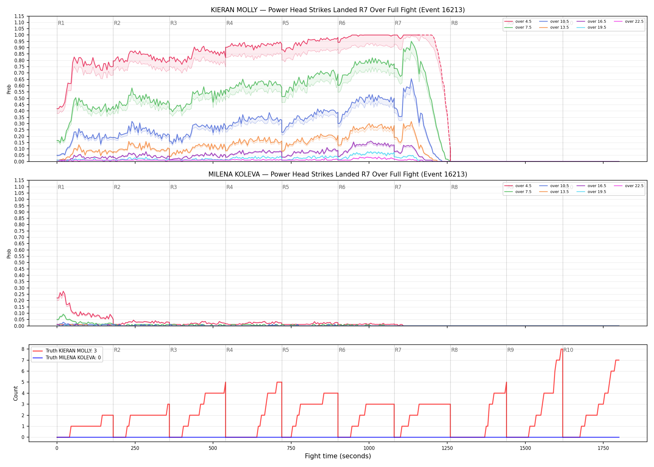Click the R1 round label in Kieran Molly chart
This screenshot has width=654, height=467.
[61, 23]
